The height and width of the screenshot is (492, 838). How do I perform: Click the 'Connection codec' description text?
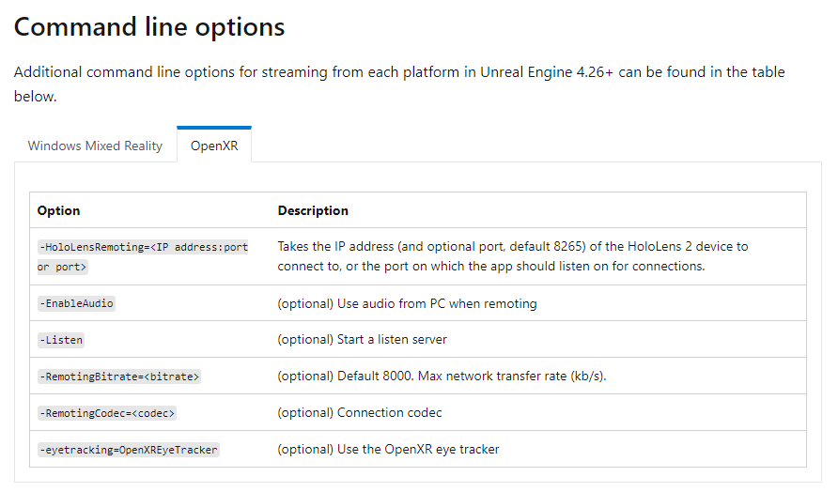click(360, 412)
